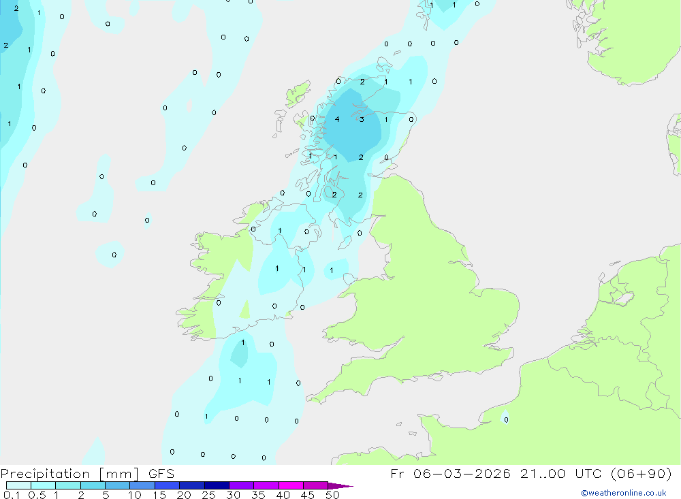Open the weatheronline.co.uk copyright link

click(624, 493)
